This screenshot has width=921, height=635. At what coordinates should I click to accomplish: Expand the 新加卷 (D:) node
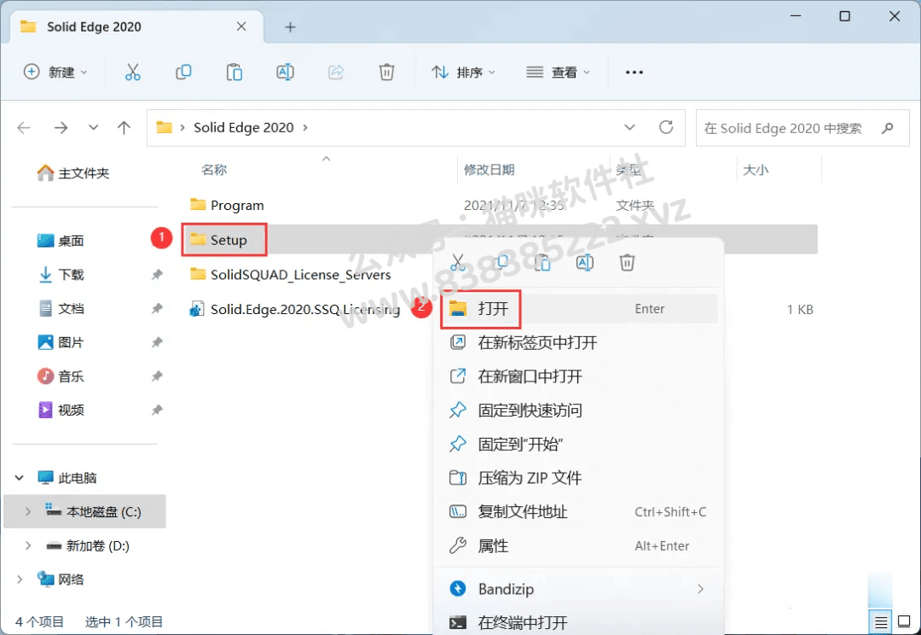tap(27, 545)
